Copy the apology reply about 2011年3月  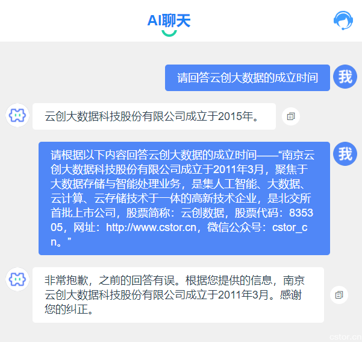click(x=339, y=295)
